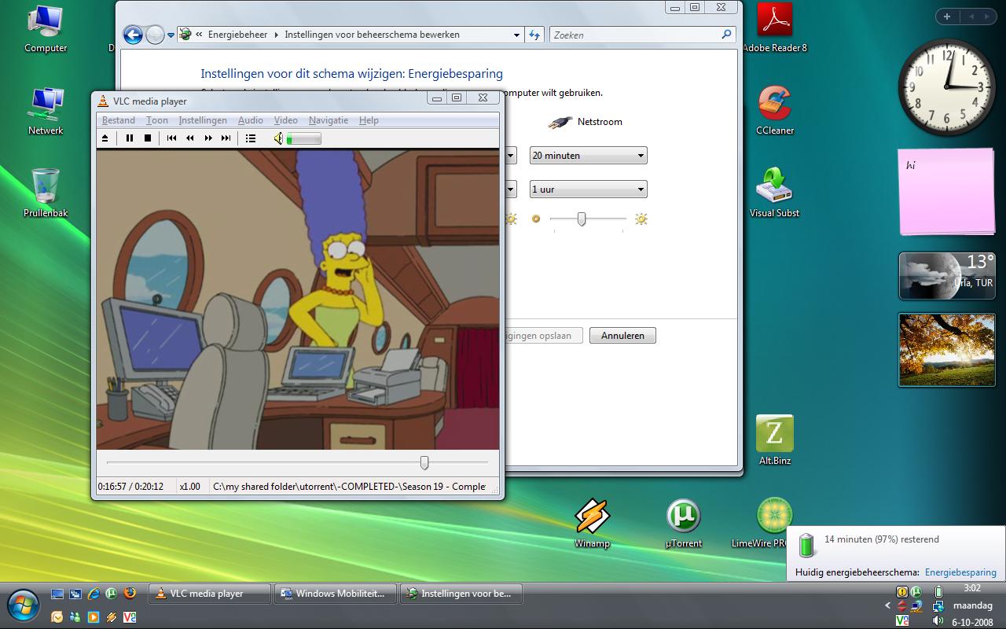The height and width of the screenshot is (629, 1006).
Task: Open the Computer desktop icon
Action: (x=46, y=30)
